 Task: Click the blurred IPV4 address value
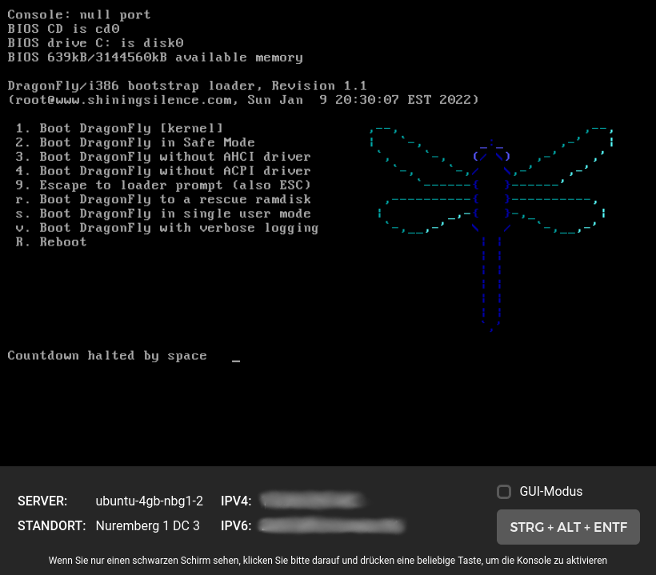pyautogui.click(x=312, y=501)
